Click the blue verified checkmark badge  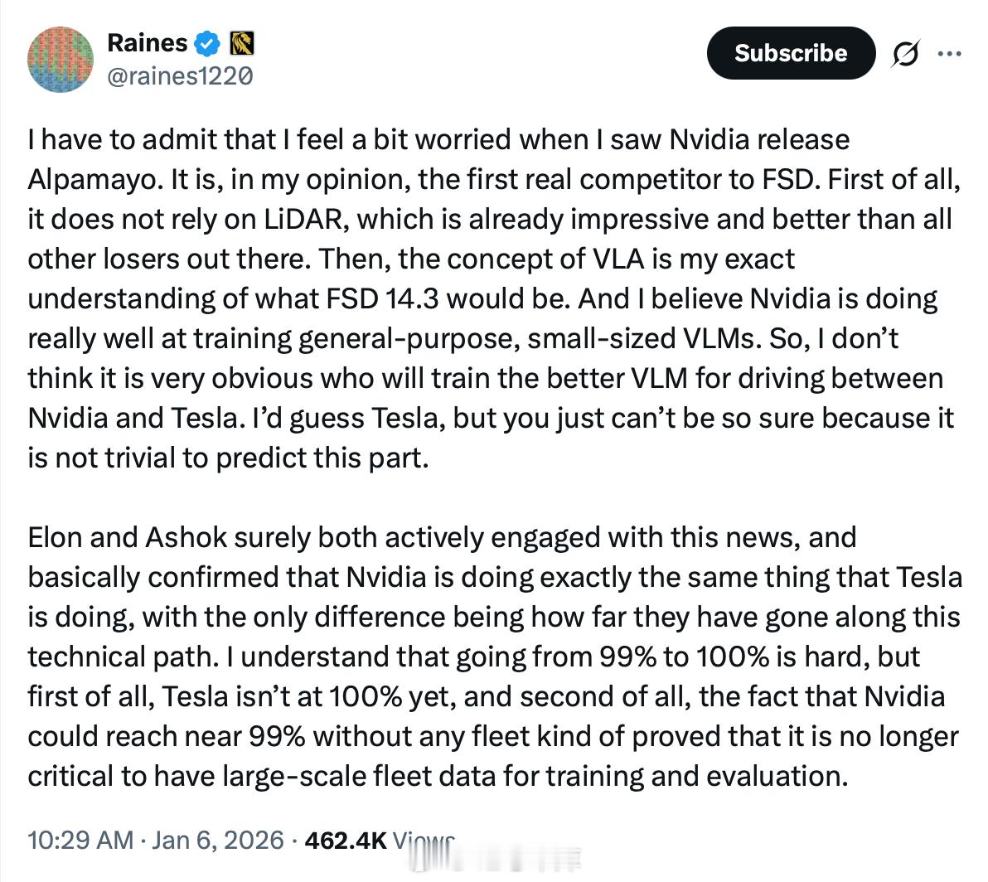click(x=208, y=42)
